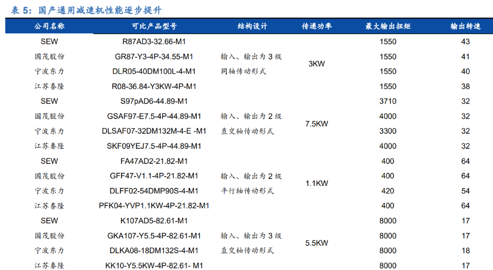Click model R87AD3-32.66-M1
The width and height of the screenshot is (493, 270).
coord(154,41)
